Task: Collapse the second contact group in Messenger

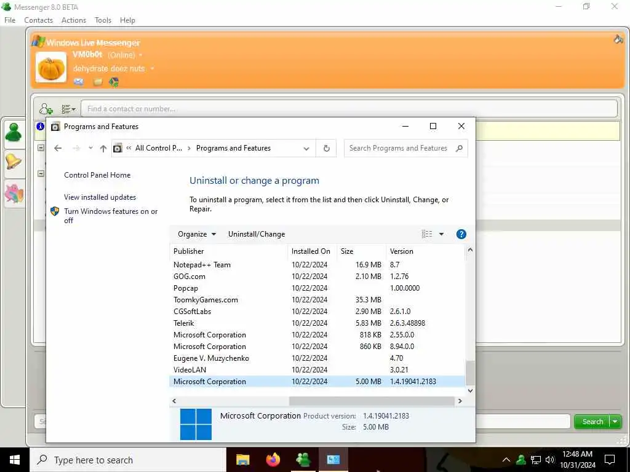Action: click(x=41, y=173)
